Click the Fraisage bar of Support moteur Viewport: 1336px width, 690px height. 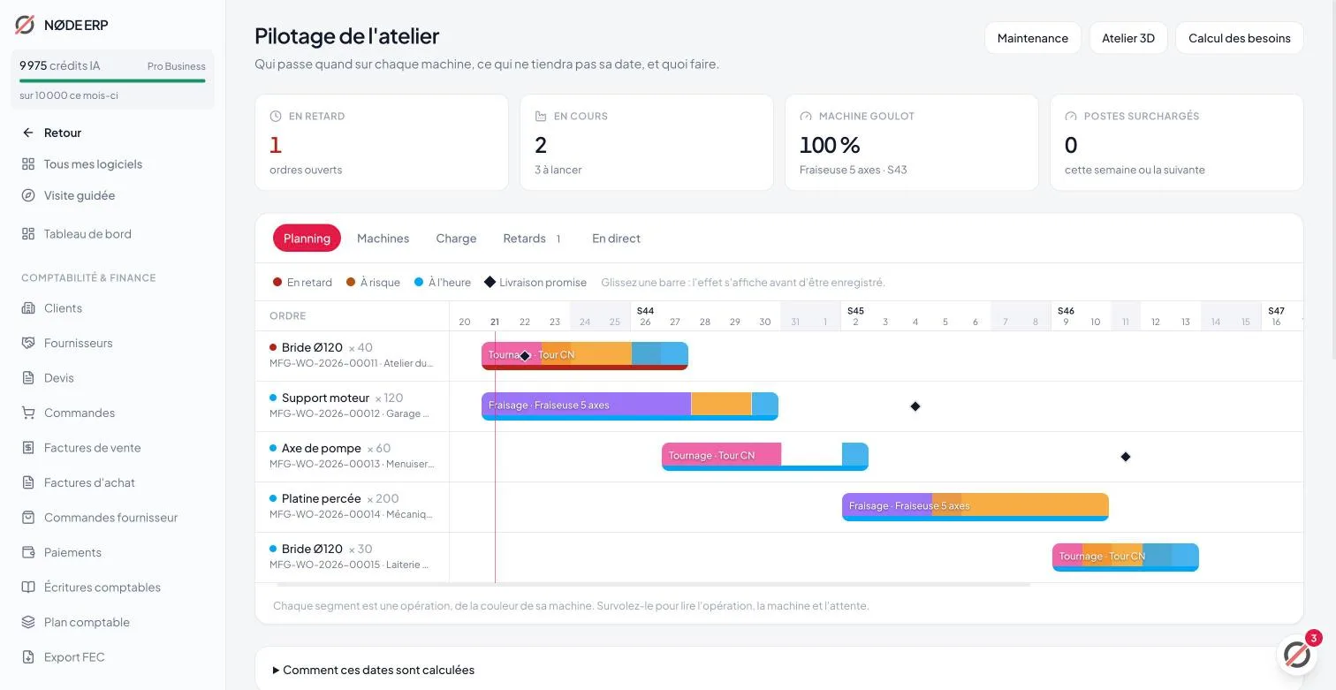586,404
